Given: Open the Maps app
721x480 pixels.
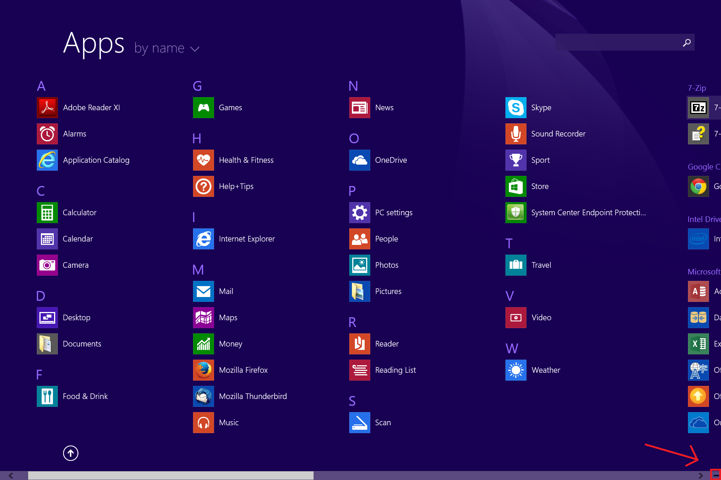Looking at the screenshot, I should pyautogui.click(x=204, y=318).
